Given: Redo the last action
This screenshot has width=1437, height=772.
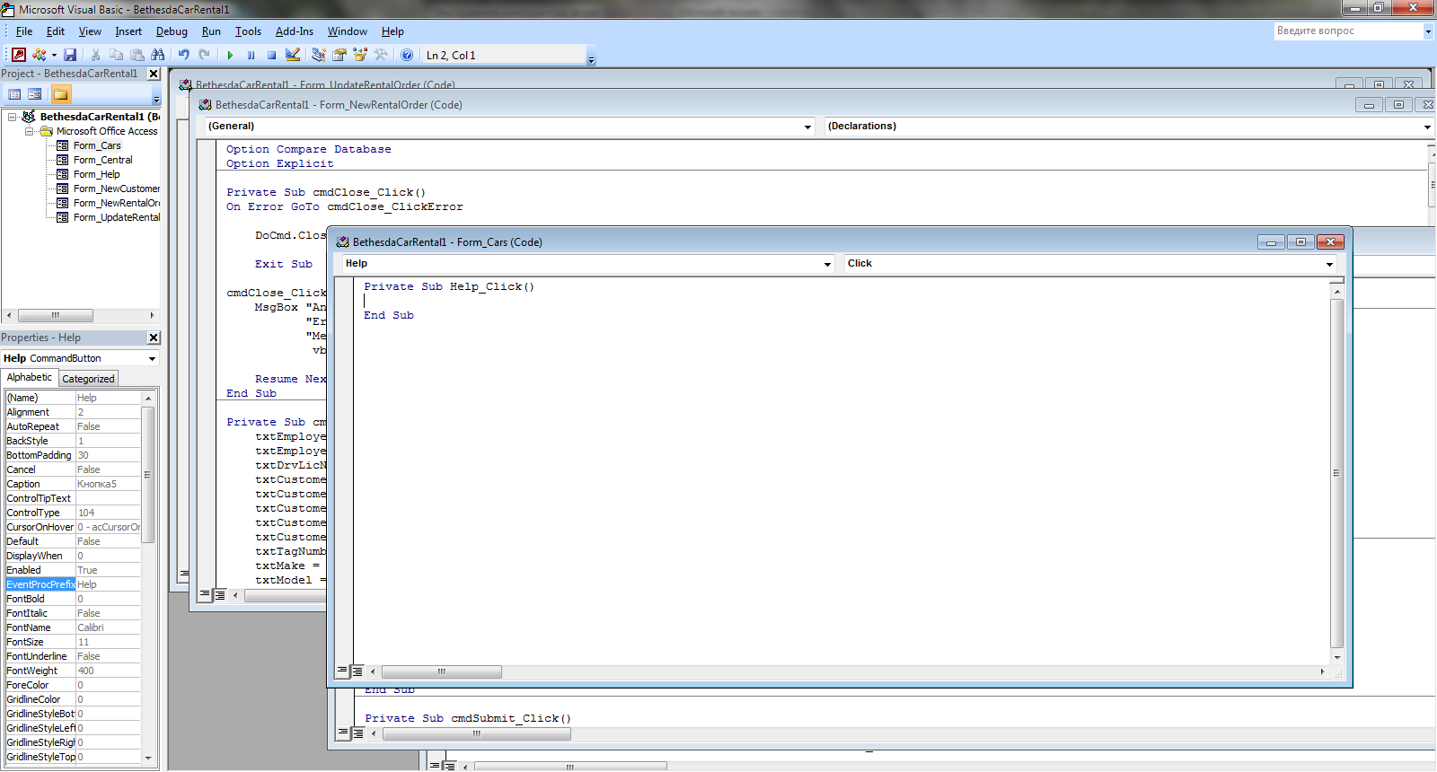Looking at the screenshot, I should (204, 55).
